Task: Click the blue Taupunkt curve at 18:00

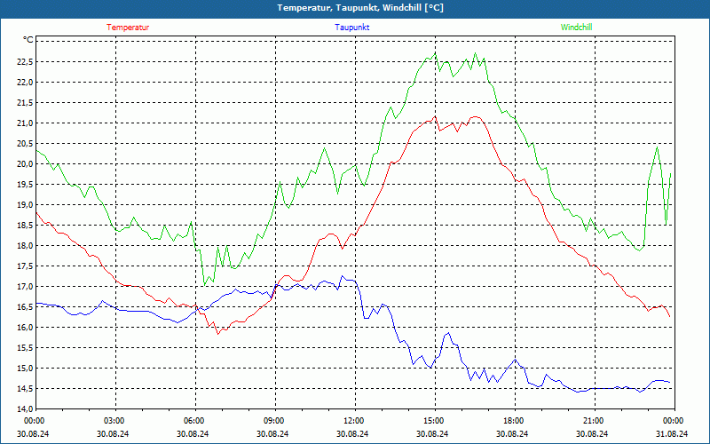Action: (516, 360)
